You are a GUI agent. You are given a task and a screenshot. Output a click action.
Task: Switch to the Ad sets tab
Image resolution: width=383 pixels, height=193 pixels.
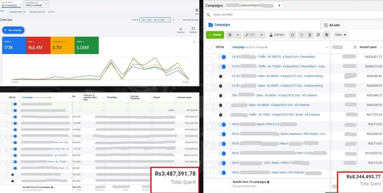334,25
